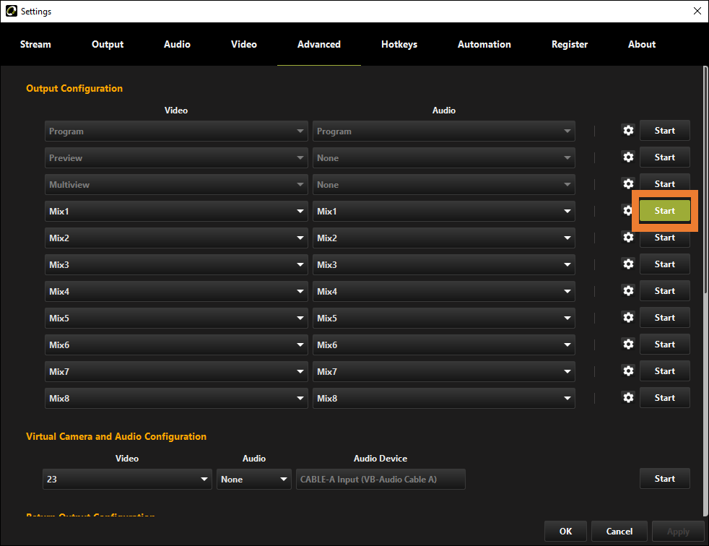The image size is (709, 546).
Task: Expand the Mix6 video dropdown
Action: click(176, 344)
